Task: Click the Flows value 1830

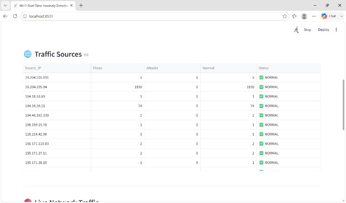Action: tap(138, 87)
